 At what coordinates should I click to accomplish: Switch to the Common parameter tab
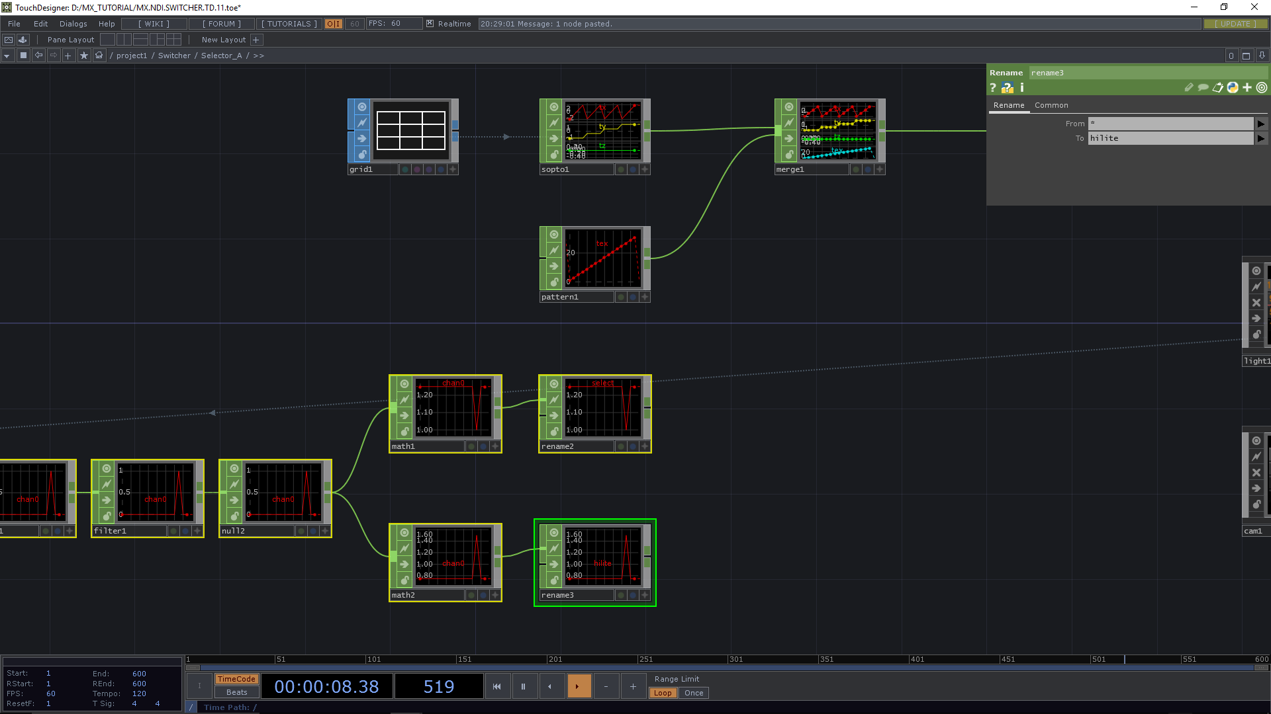tap(1051, 105)
